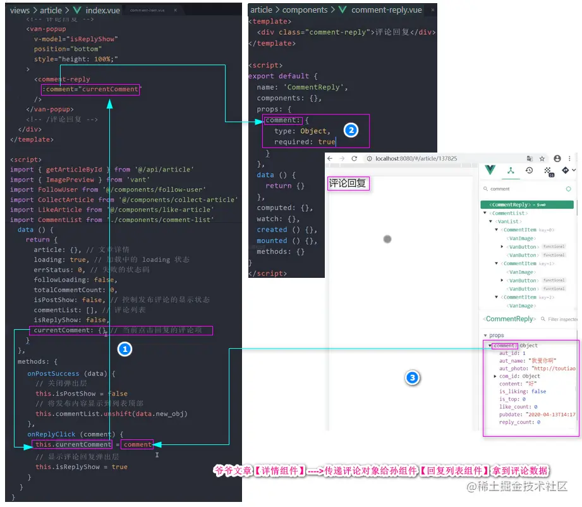This screenshot has width=582, height=507.
Task: Close the comment-item.vue editor tab
Action: (x=175, y=10)
